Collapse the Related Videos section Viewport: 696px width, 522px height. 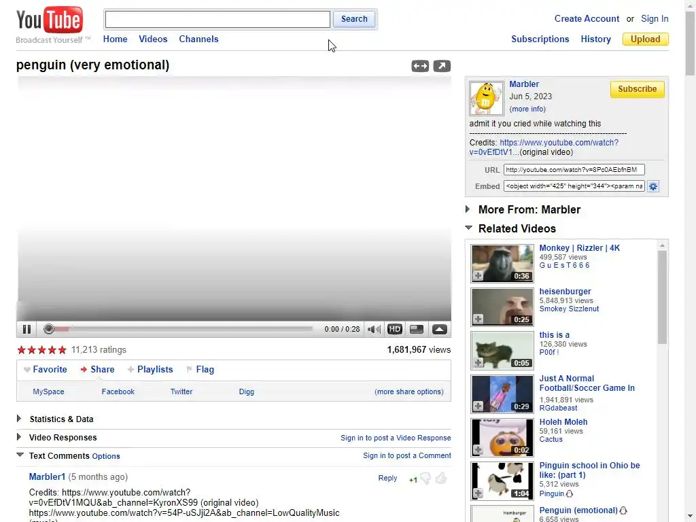tap(468, 228)
